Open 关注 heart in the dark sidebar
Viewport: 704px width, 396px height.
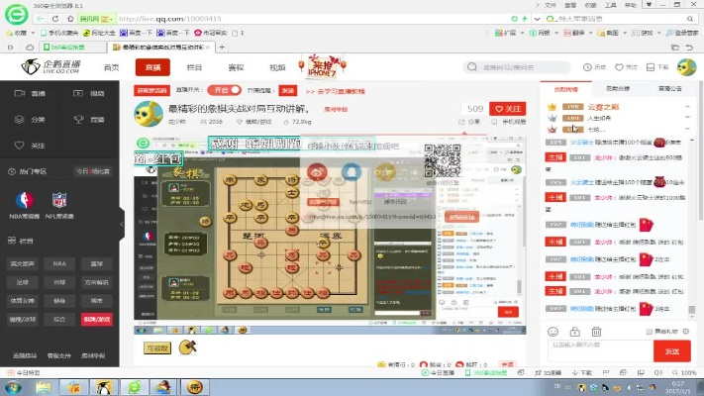(30, 146)
